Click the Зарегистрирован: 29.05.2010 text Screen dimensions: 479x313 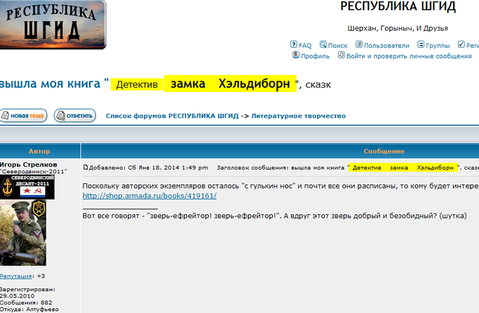[27, 293]
